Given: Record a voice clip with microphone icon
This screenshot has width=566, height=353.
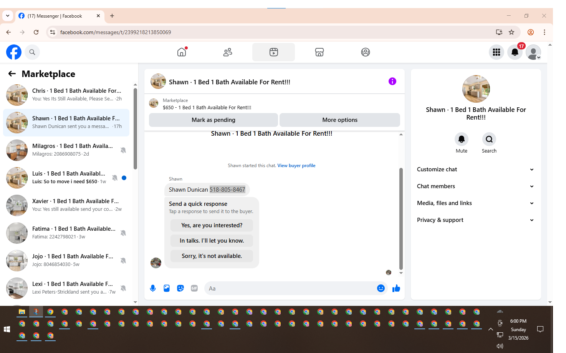Looking at the screenshot, I should [153, 288].
